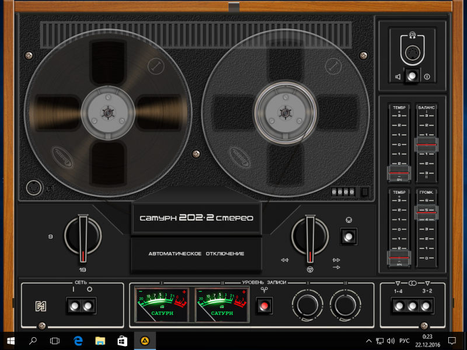Click the fast-forward double-arrow symbol
Screen dimensions: 467x350
coord(336,260)
